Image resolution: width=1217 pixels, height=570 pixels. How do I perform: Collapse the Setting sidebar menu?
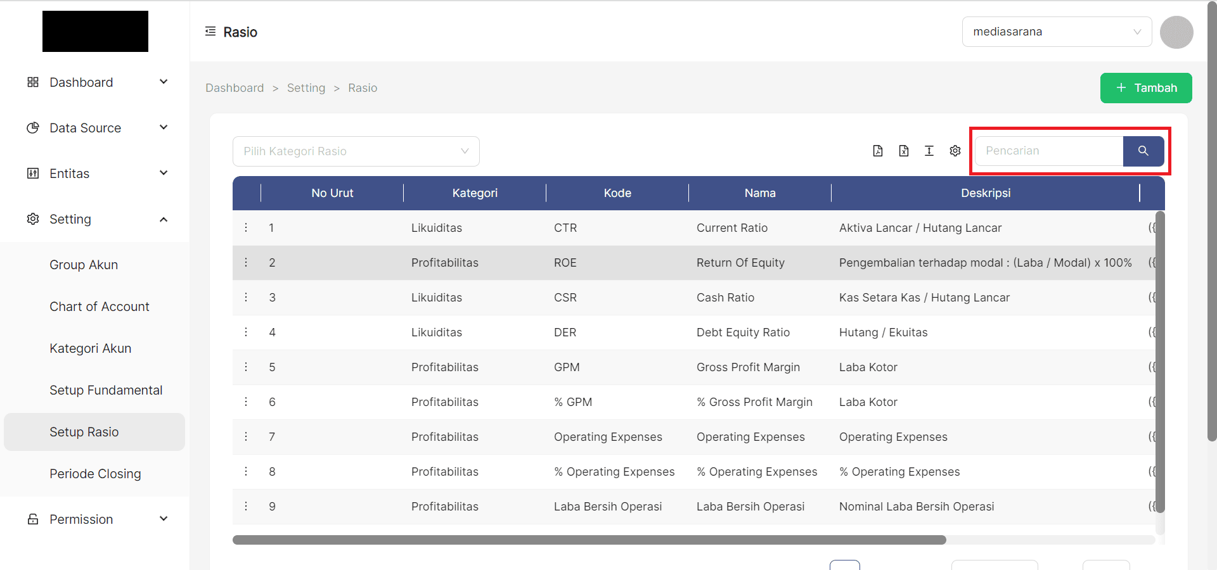95,219
